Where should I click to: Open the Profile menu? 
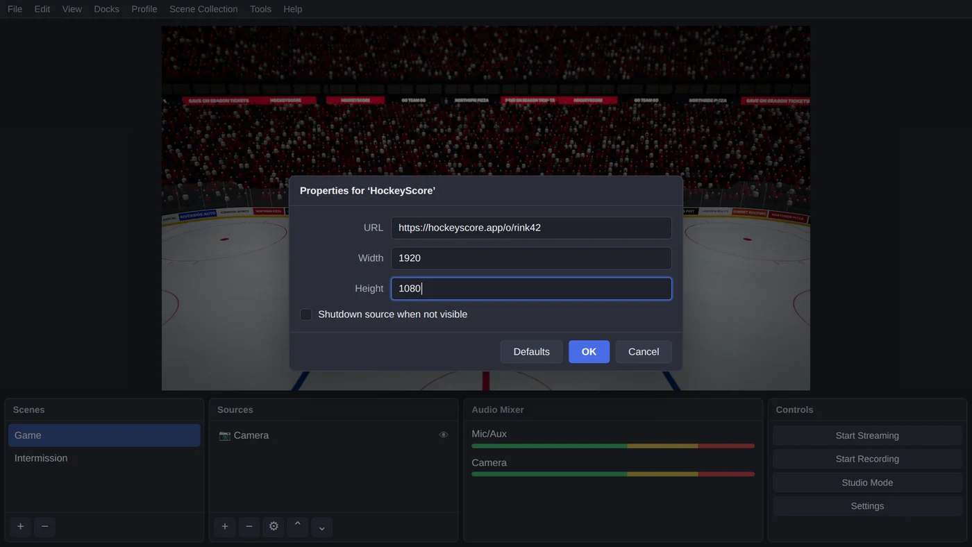pos(144,9)
